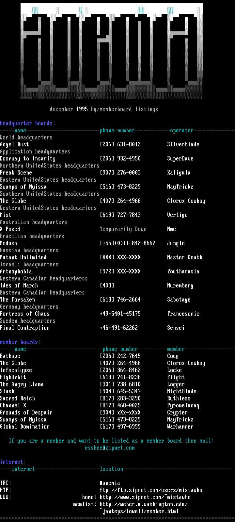This screenshot has height=522, width=235.
Task: Click the Fortress of Chaos board name
Action: pos(25,314)
